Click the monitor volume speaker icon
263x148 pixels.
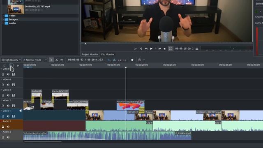click(165, 49)
